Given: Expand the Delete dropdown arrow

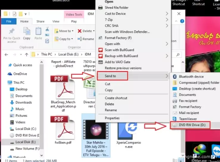Looking at the screenshot, I should [94, 31].
